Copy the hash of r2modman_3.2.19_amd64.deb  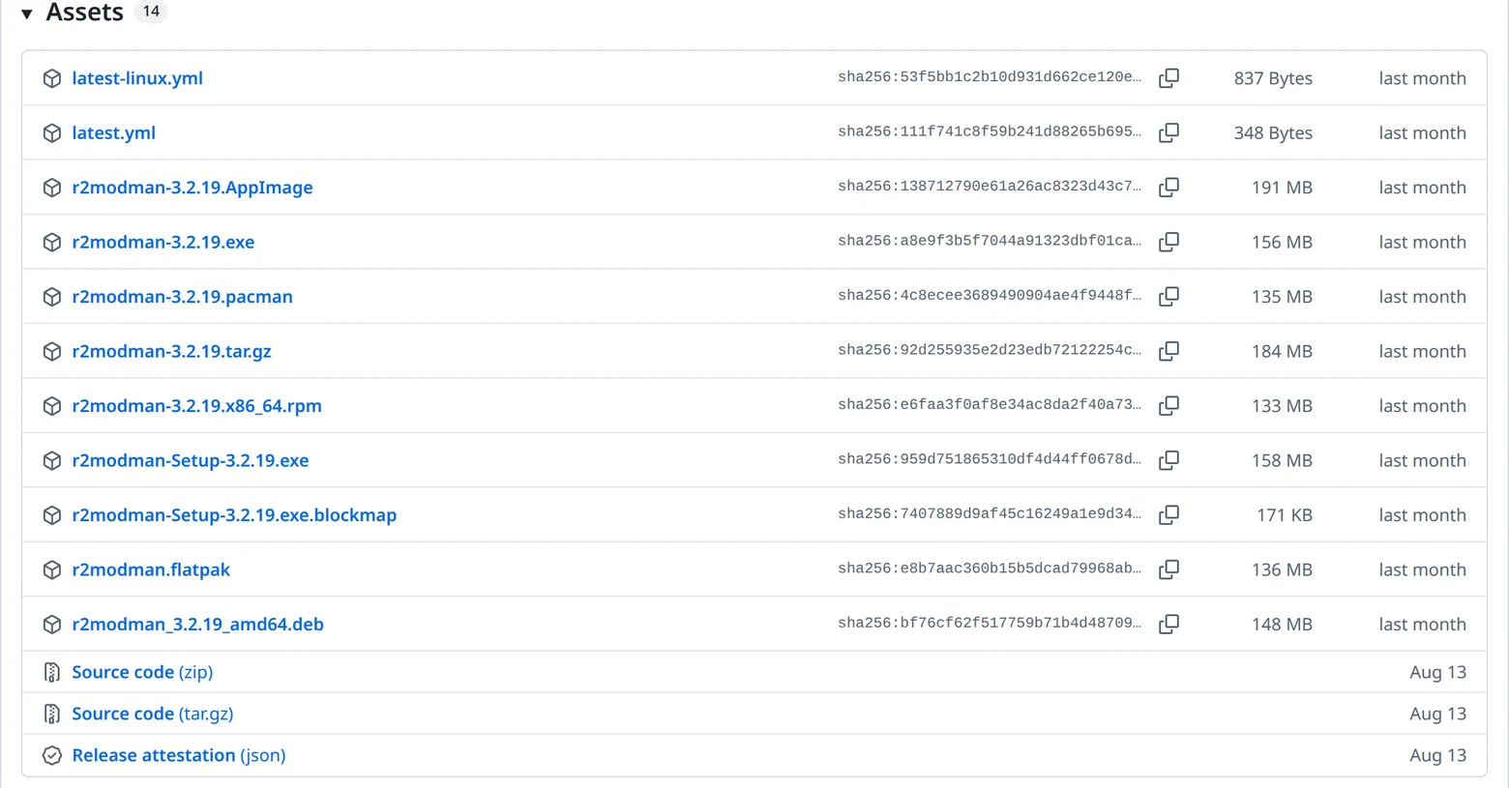click(1169, 625)
